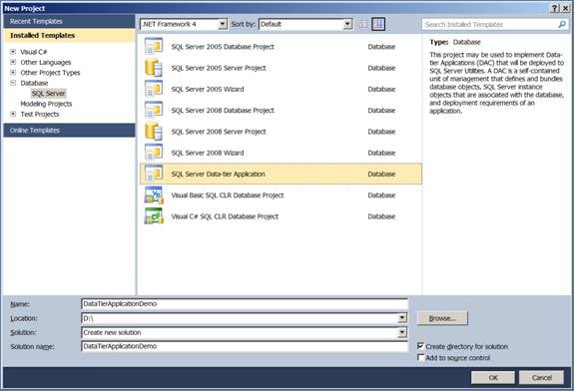
Task: Select SQL Server 2005 Database Project icon
Action: point(154,47)
